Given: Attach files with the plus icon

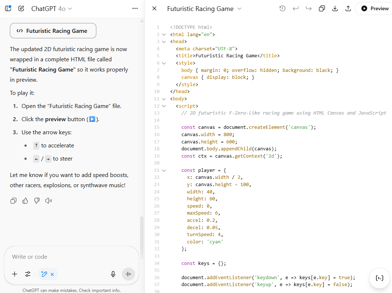Looking at the screenshot, I should pos(15,274).
